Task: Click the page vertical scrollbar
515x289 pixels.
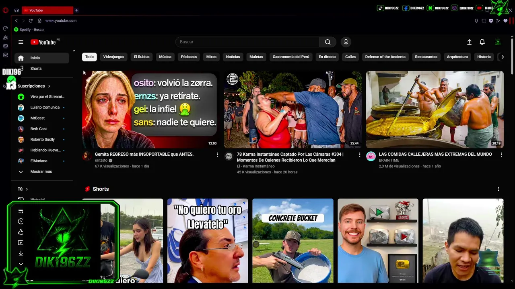Action: (x=512, y=56)
